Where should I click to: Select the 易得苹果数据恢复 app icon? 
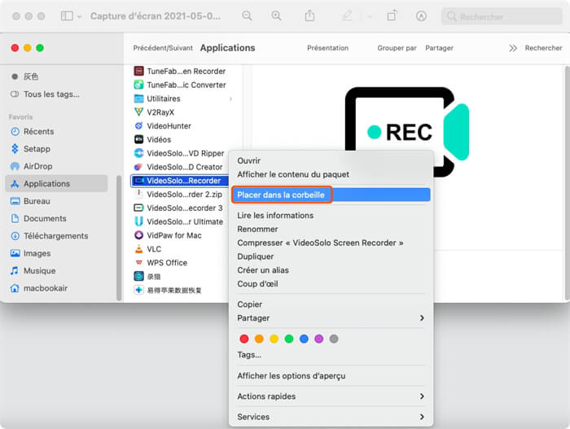click(138, 290)
